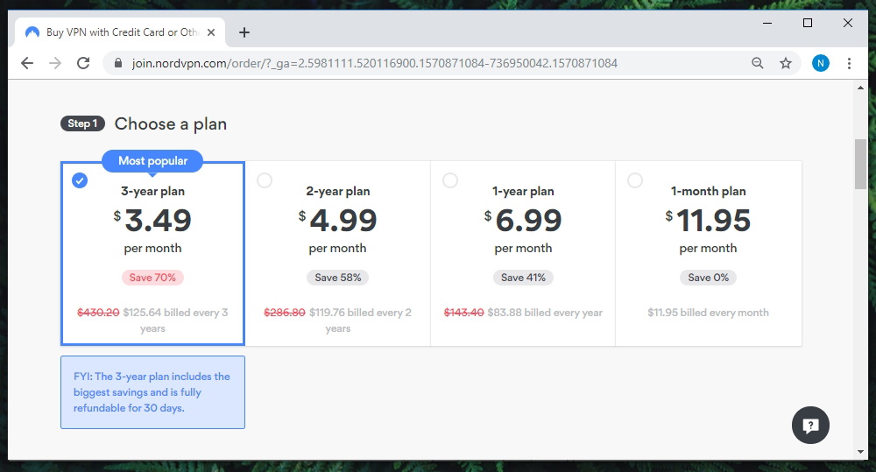The image size is (876, 472).
Task: Bookmark this page with the star icon
Action: (786, 63)
